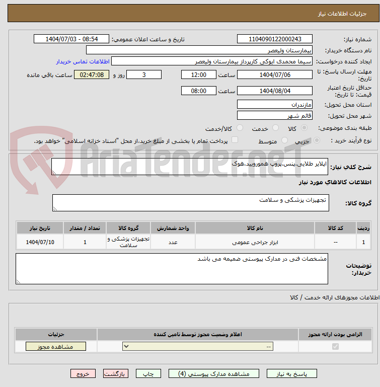Select the کالا radio button
The width and height of the screenshot is (380, 387).
coord(304,128)
